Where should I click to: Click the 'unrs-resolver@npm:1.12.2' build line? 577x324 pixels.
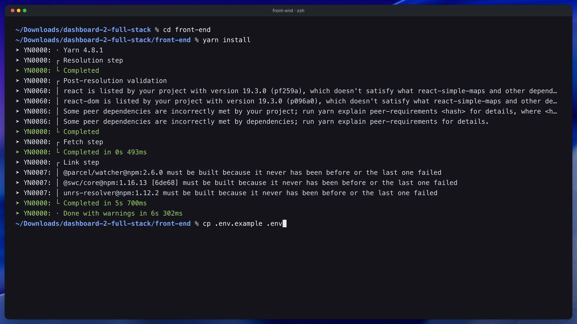(x=250, y=193)
